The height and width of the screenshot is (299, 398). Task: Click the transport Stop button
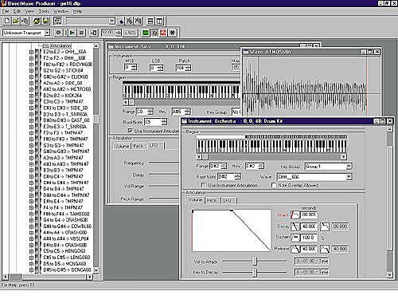(81, 33)
